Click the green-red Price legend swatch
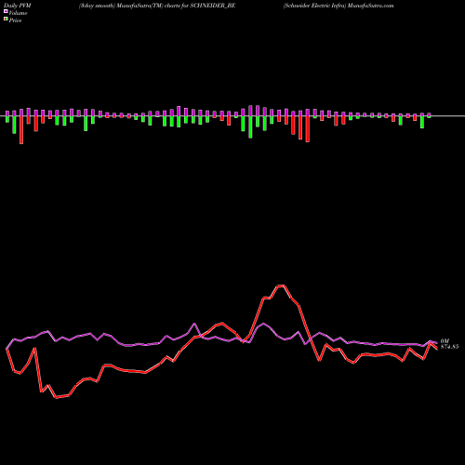 [6, 19]
